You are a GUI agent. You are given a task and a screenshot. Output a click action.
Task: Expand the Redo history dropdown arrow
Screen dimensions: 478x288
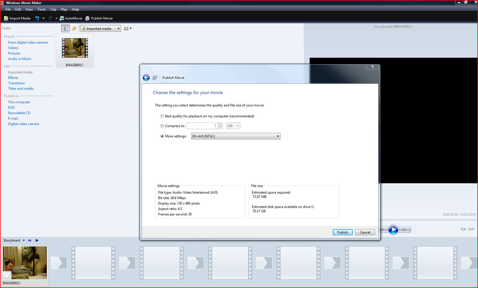point(56,18)
